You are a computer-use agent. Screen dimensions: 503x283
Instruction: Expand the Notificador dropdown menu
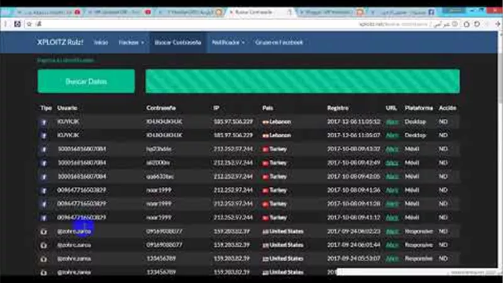click(228, 42)
